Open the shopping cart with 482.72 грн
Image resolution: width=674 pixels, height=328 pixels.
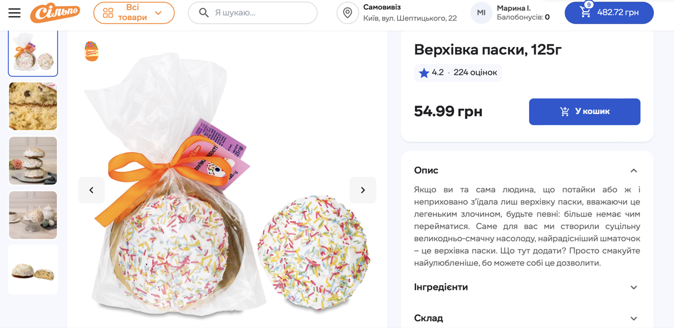[x=609, y=13]
